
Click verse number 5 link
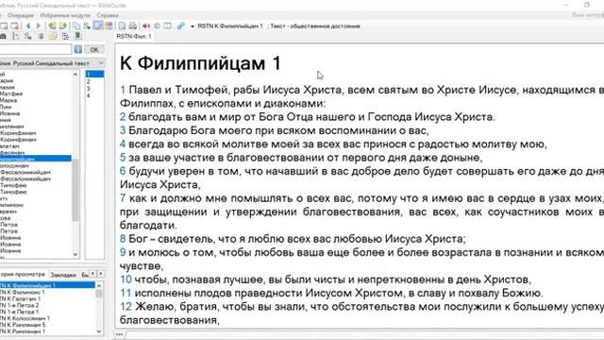(x=123, y=158)
